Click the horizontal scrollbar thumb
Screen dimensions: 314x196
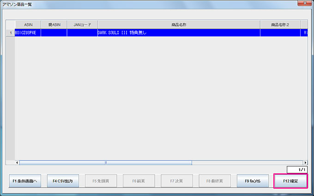pyautogui.click(x=106, y=163)
